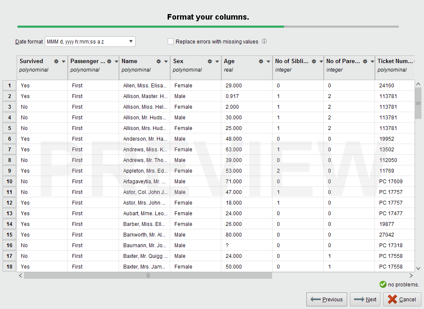
Task: Select row header number 1
Action: [x=9, y=86]
